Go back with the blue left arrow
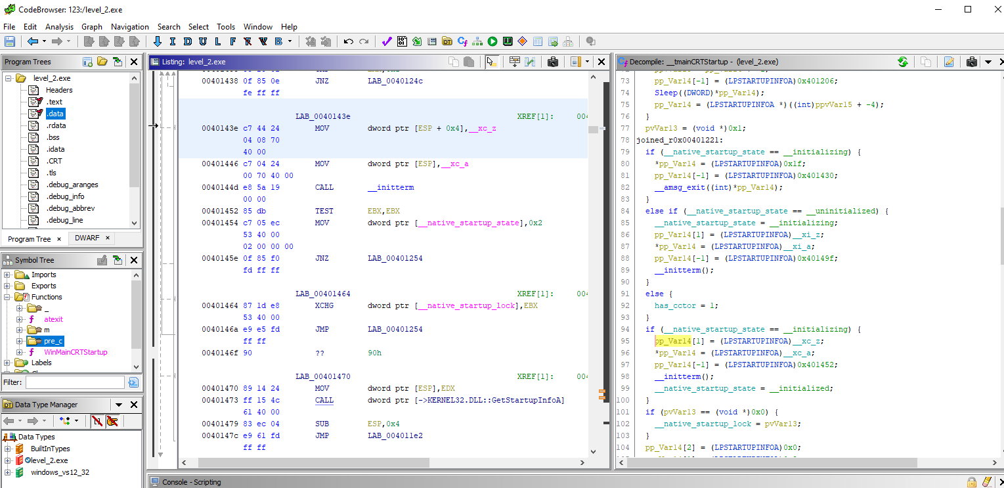The height and width of the screenshot is (488, 1004). [x=33, y=41]
